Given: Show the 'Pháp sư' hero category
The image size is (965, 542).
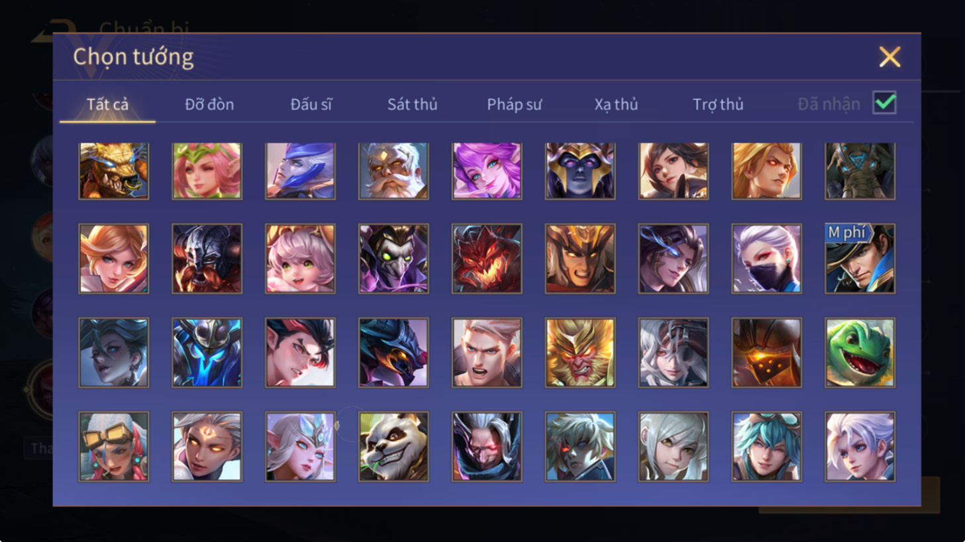Looking at the screenshot, I should (514, 105).
